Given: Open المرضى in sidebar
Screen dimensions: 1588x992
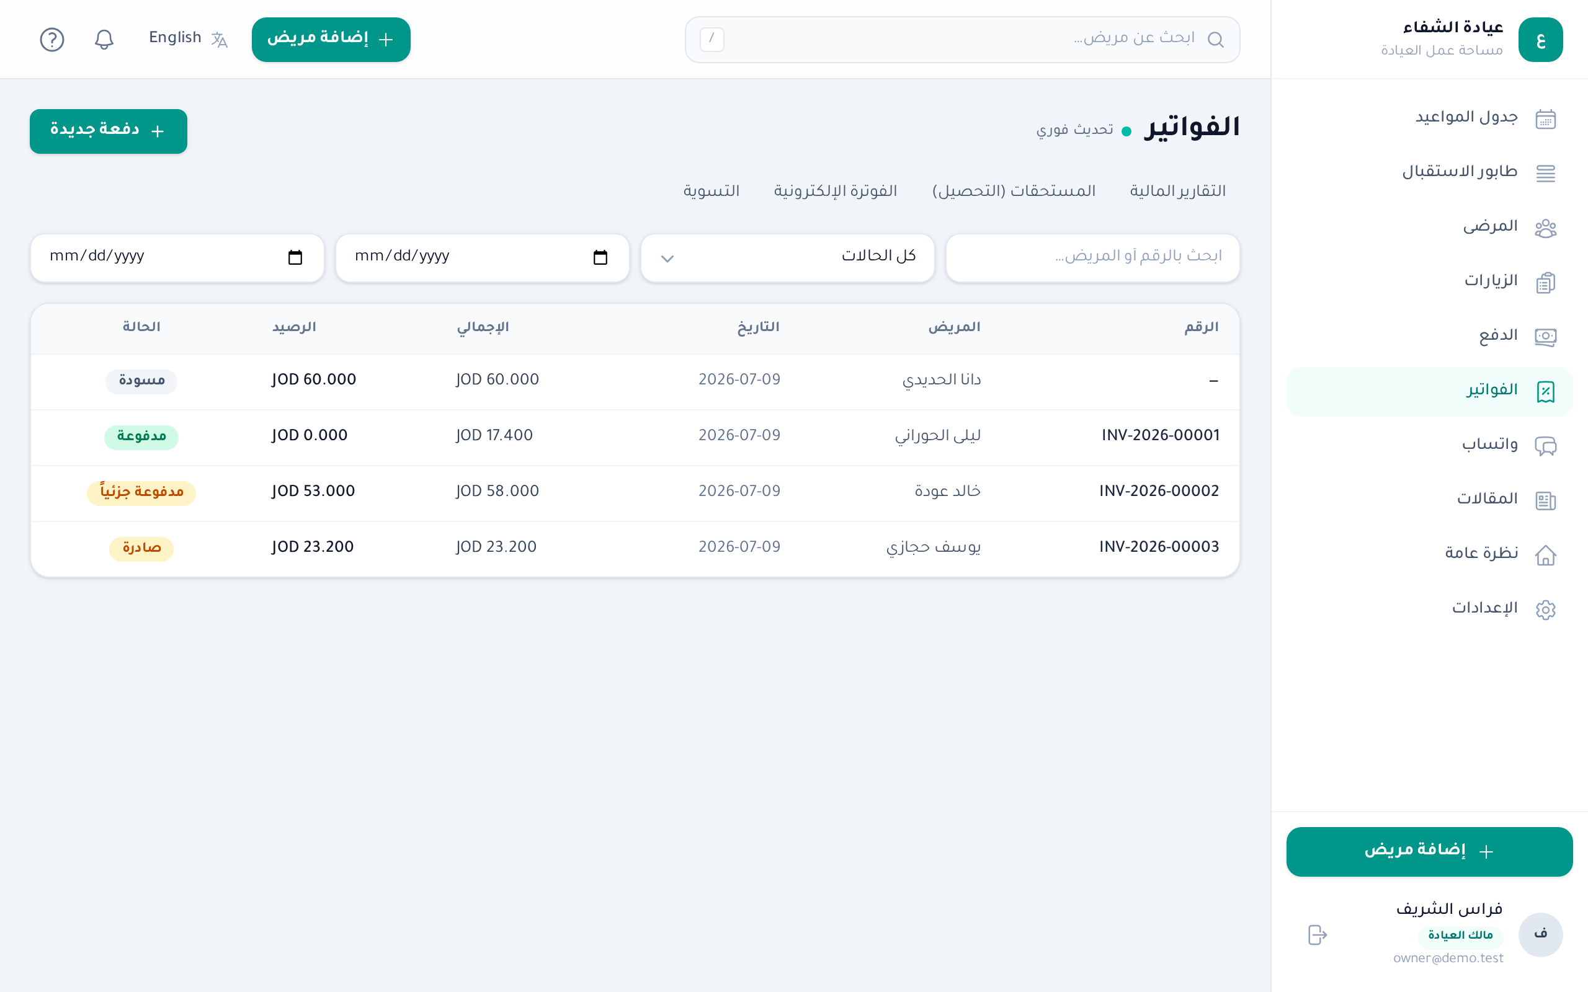Looking at the screenshot, I should [1489, 226].
